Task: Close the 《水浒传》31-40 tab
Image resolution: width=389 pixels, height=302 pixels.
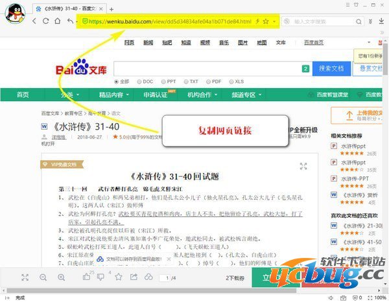Action: tap(101, 9)
